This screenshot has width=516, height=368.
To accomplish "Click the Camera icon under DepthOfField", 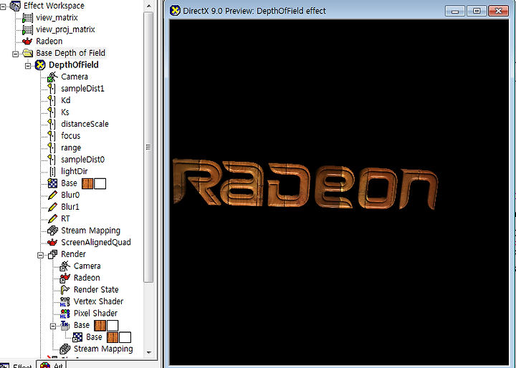I will coord(52,77).
